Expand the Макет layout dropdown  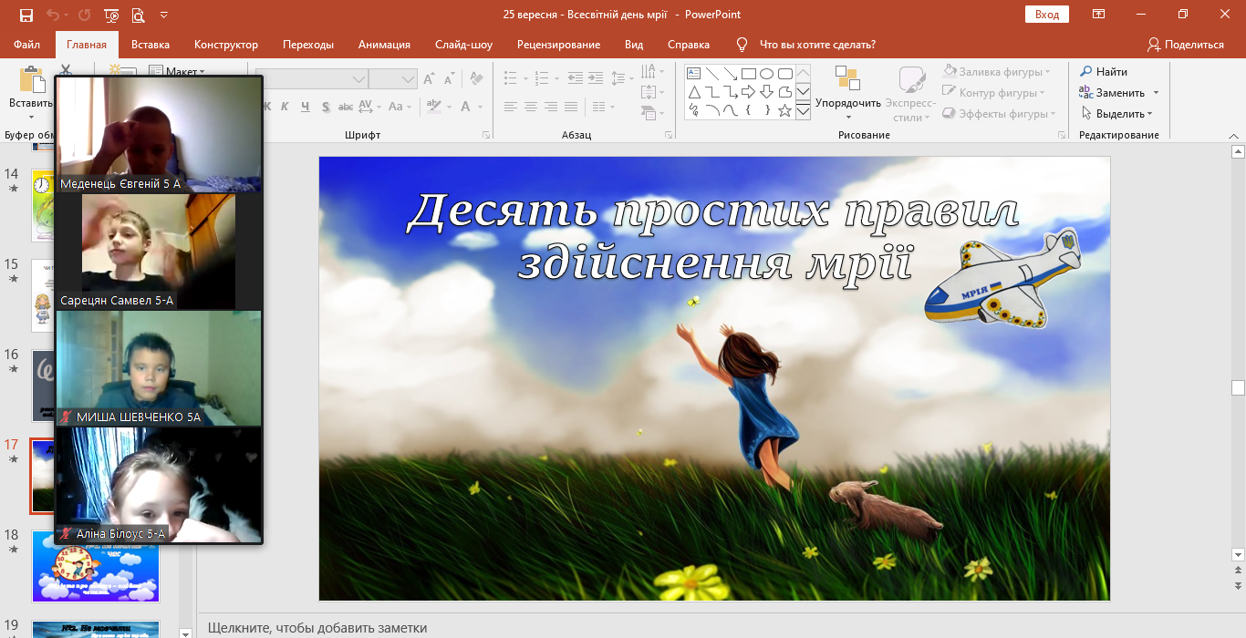(177, 71)
